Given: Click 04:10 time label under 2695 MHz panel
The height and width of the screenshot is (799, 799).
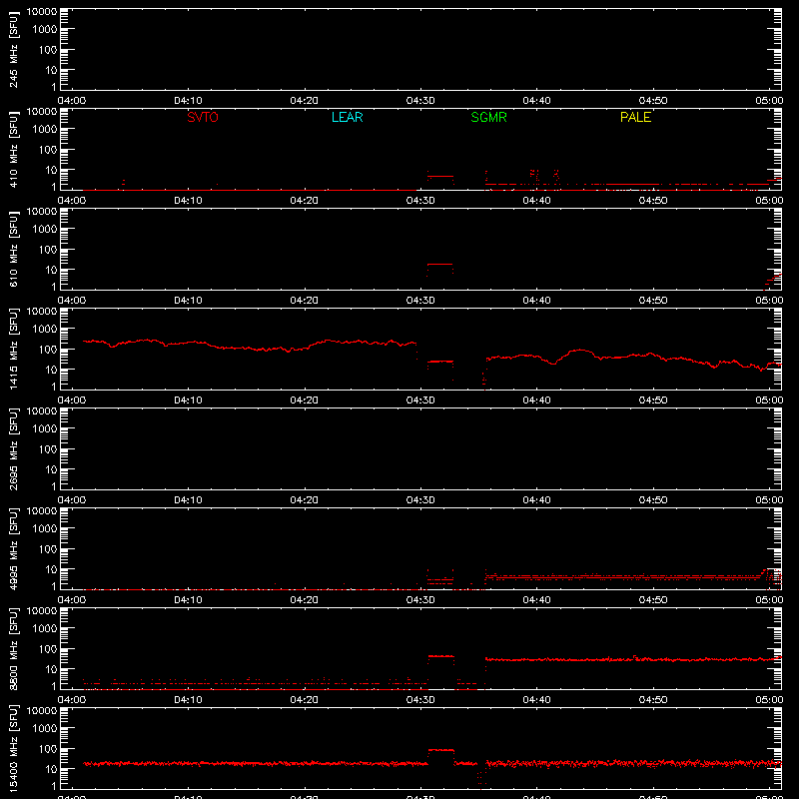Looking at the screenshot, I should [x=188, y=500].
